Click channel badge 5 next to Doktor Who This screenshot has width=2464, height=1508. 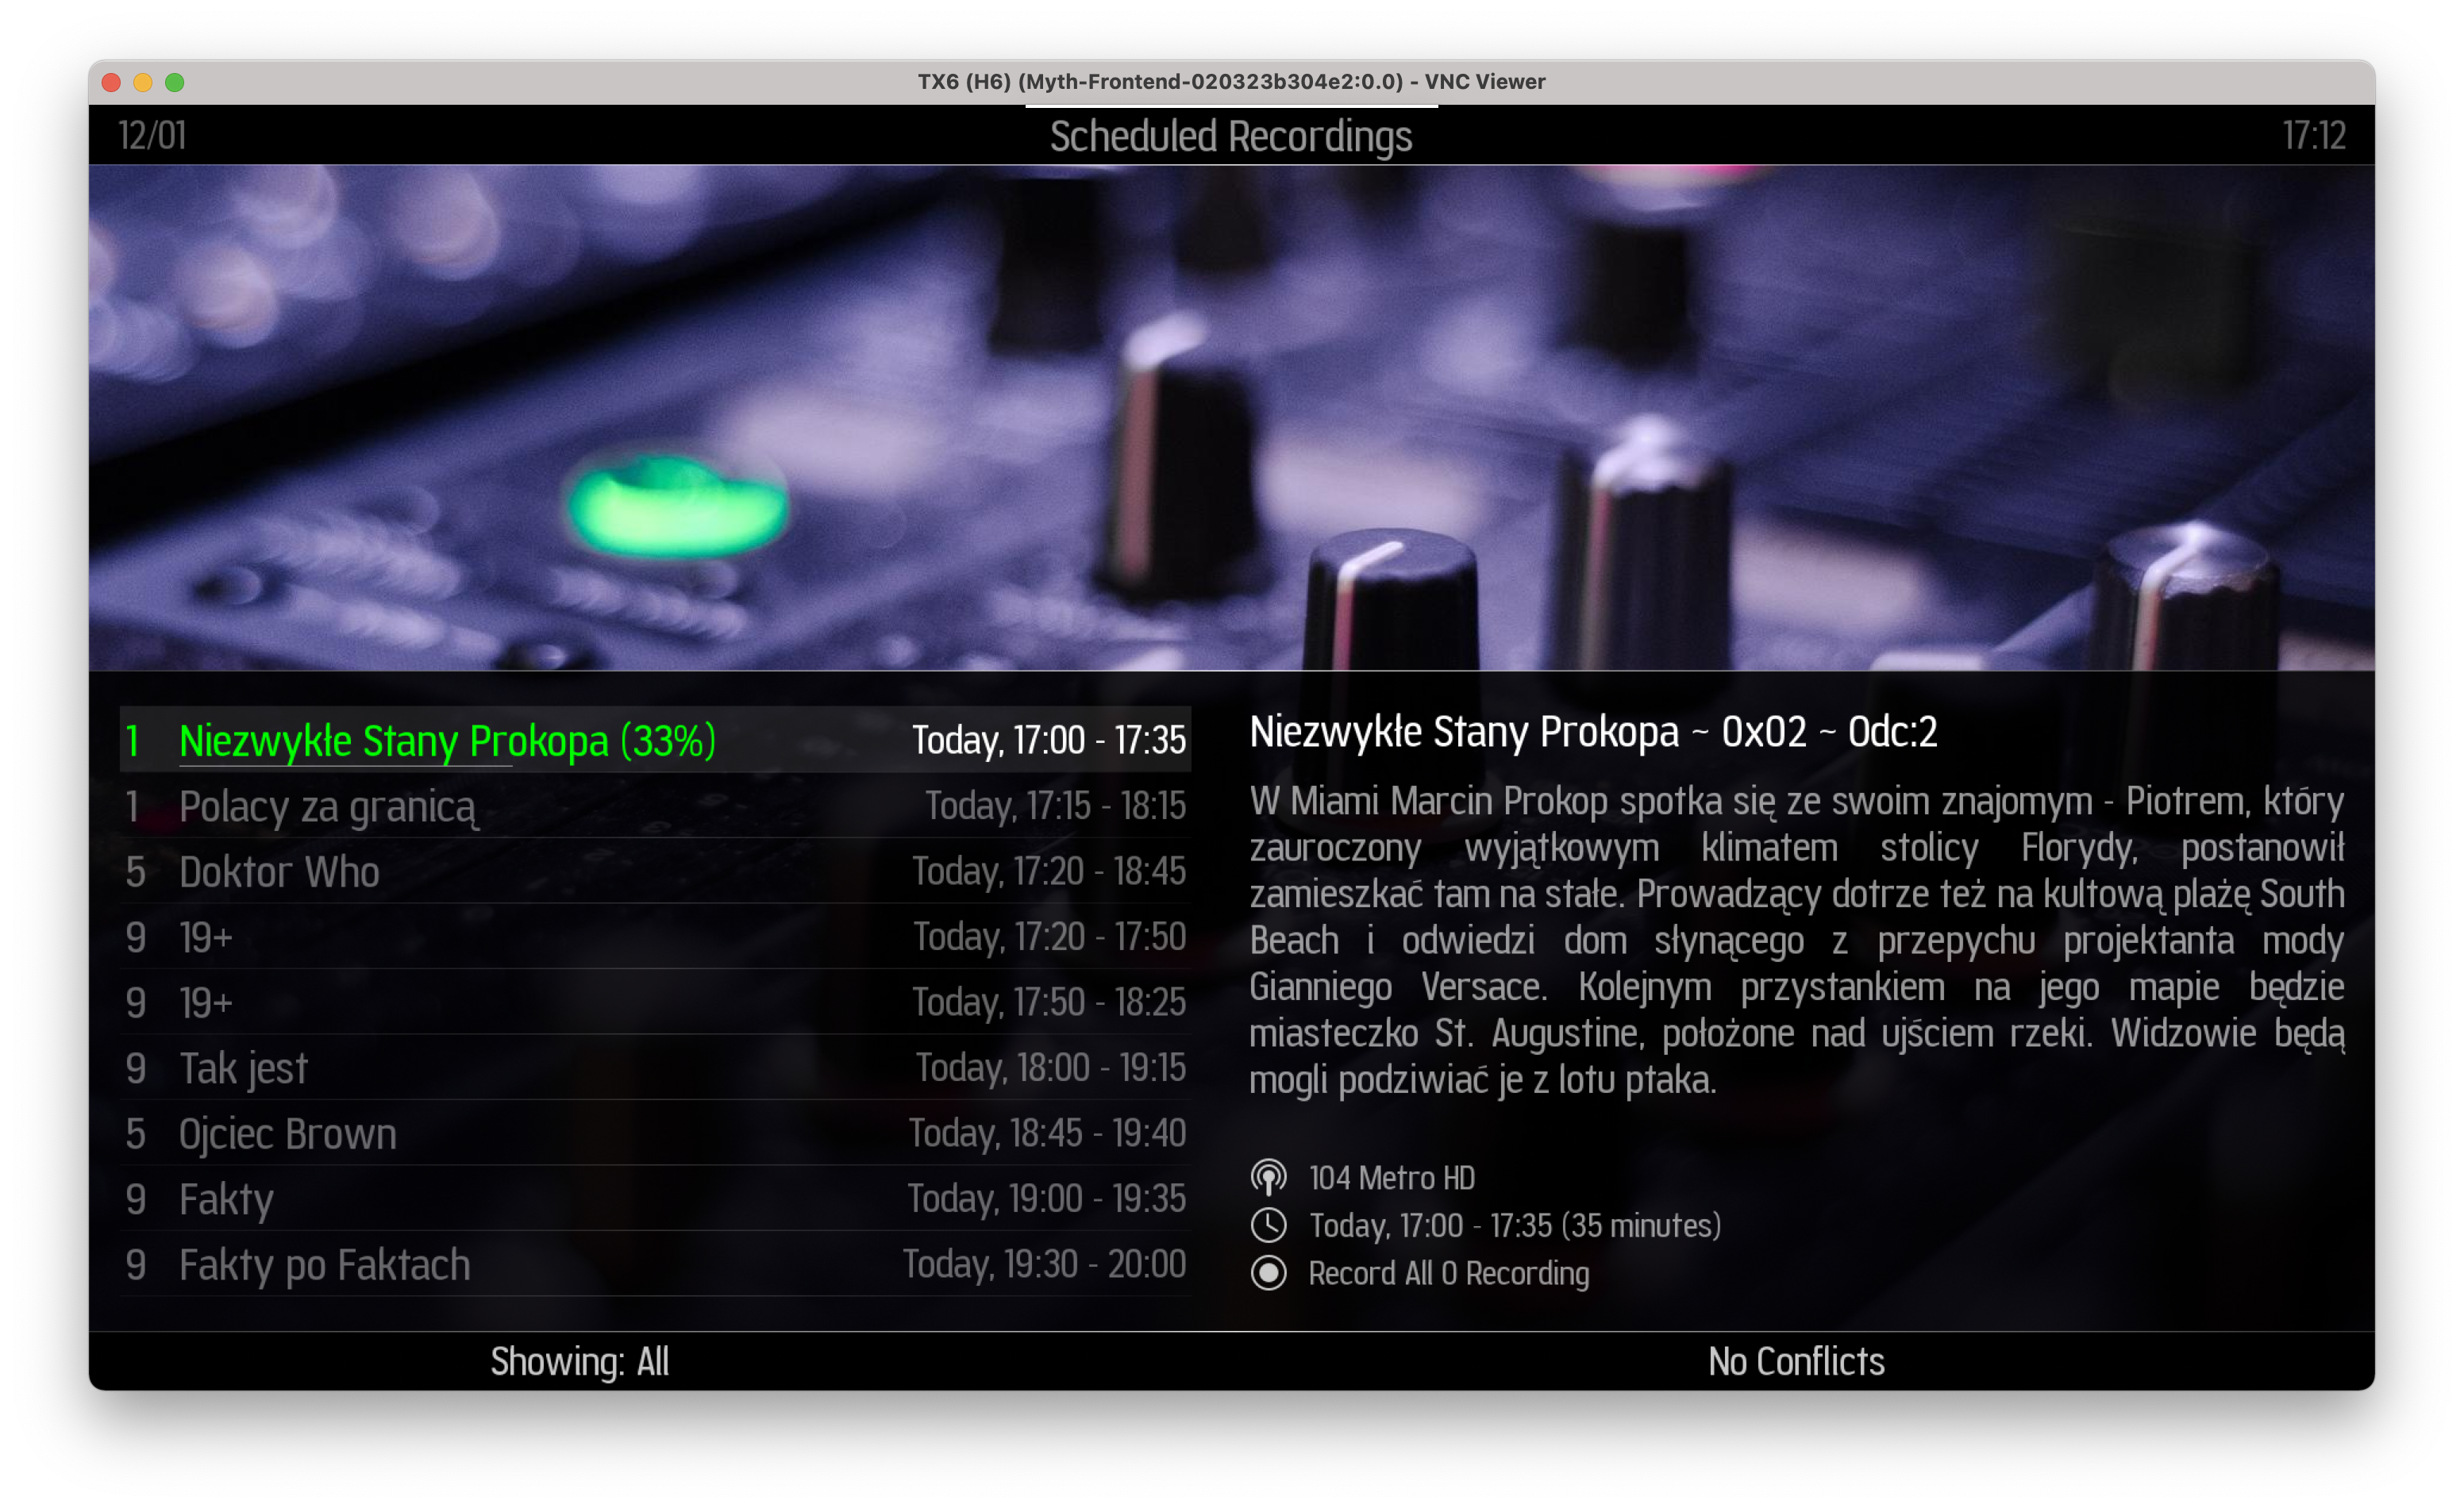[x=136, y=871]
